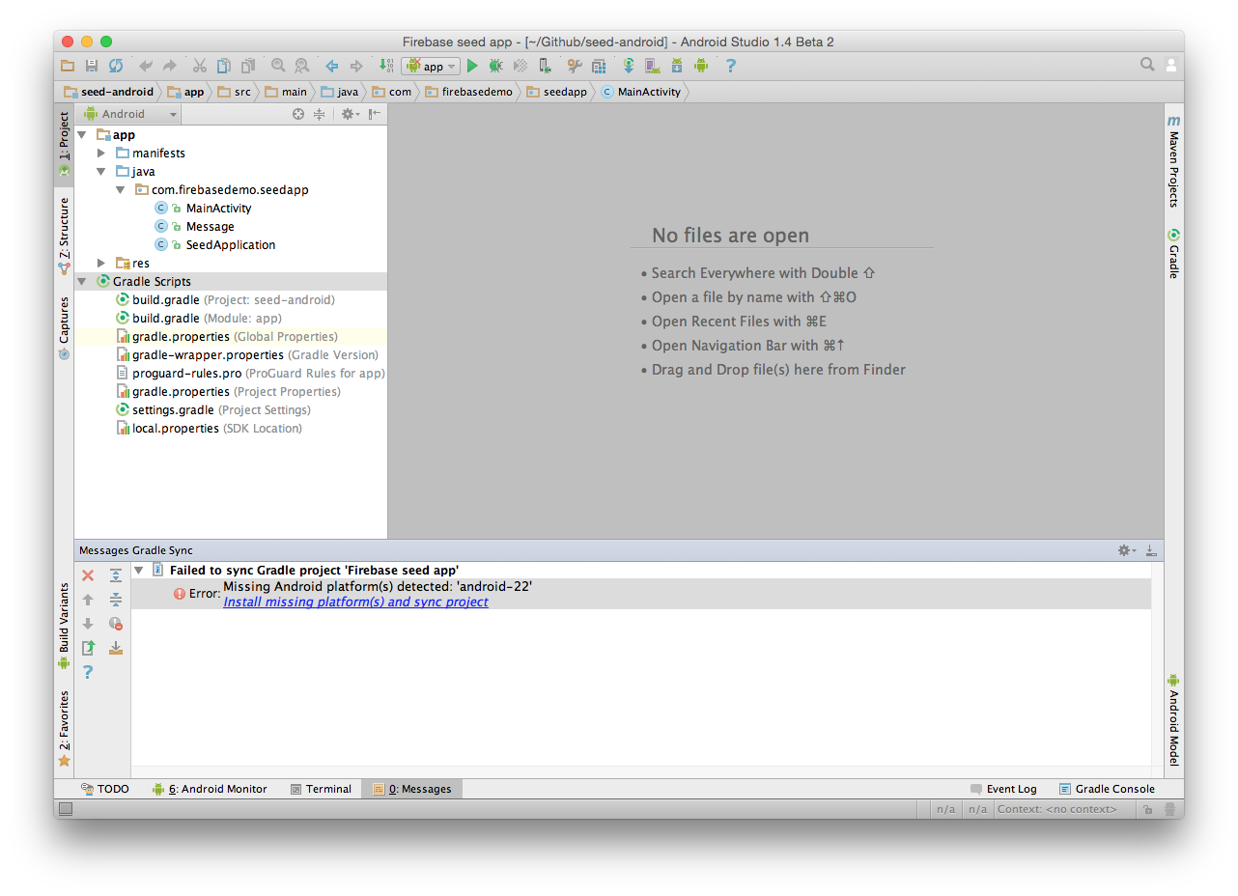Hide the Project panel with the hide icon

point(375,114)
